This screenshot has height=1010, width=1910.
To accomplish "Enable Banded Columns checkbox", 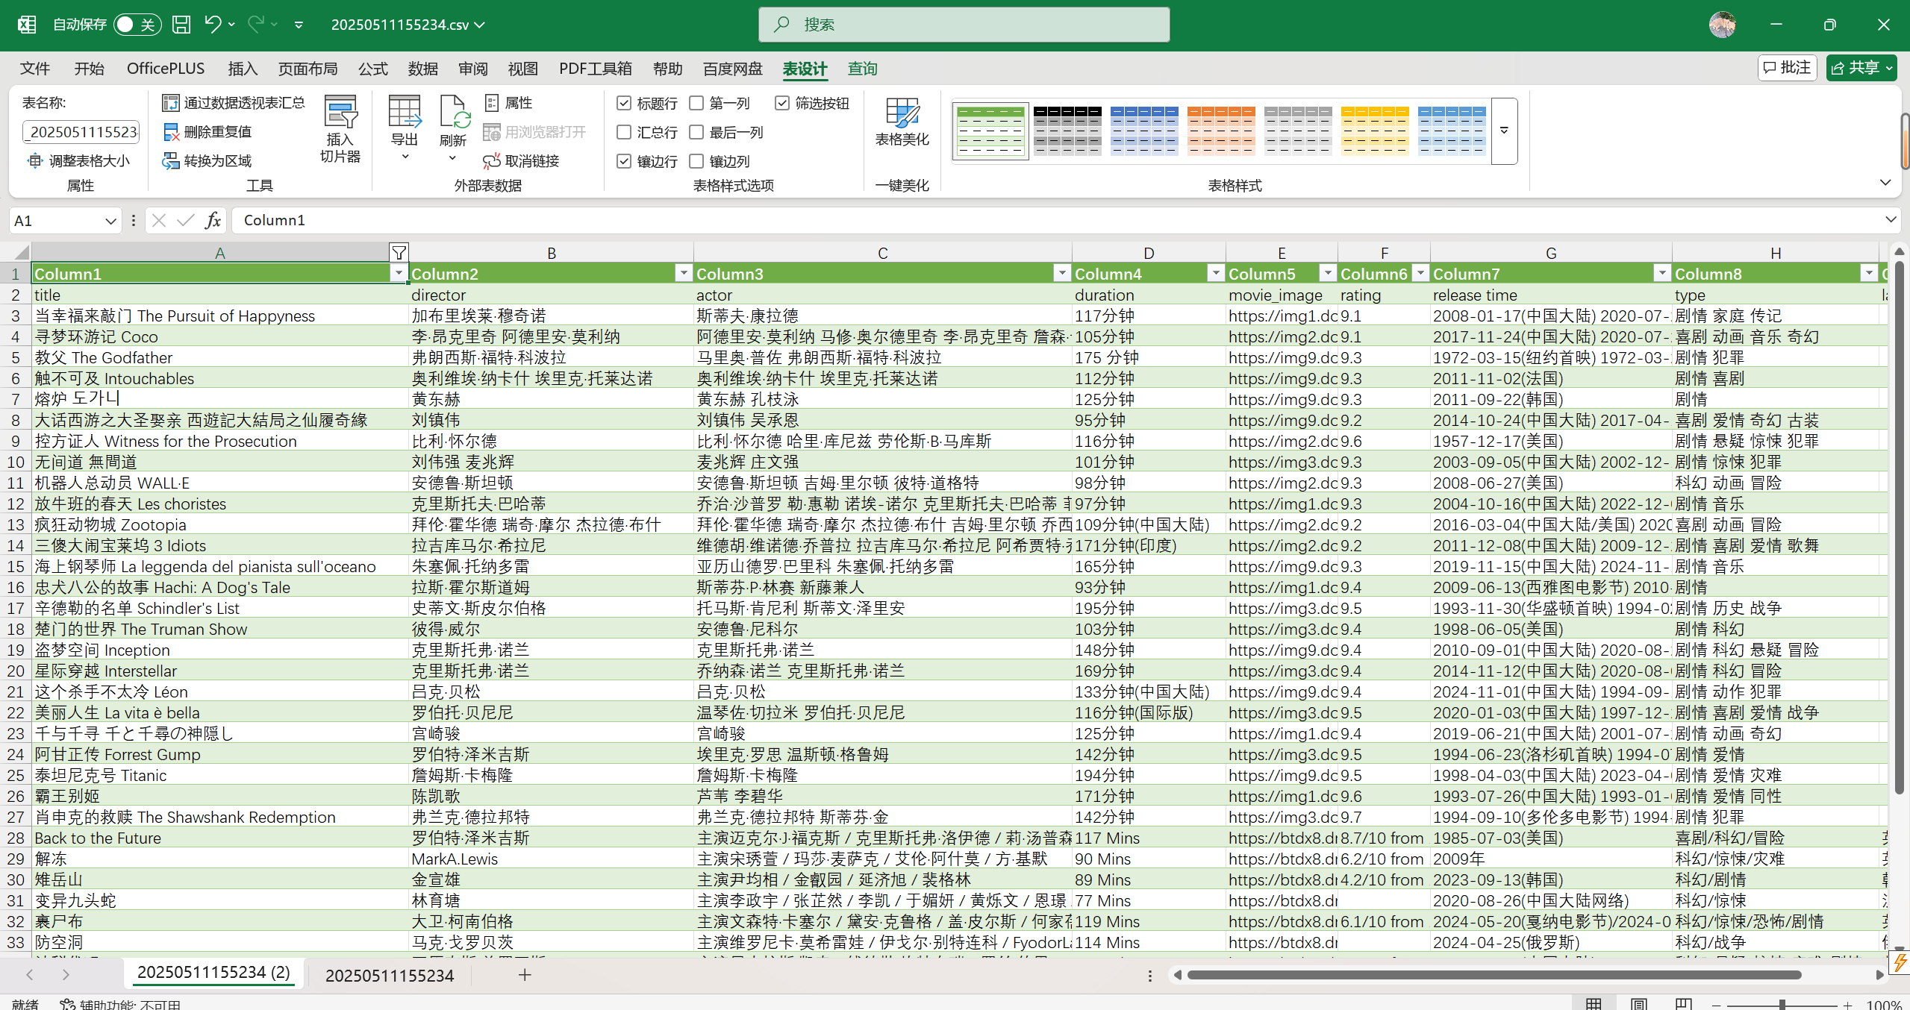I will point(696,161).
